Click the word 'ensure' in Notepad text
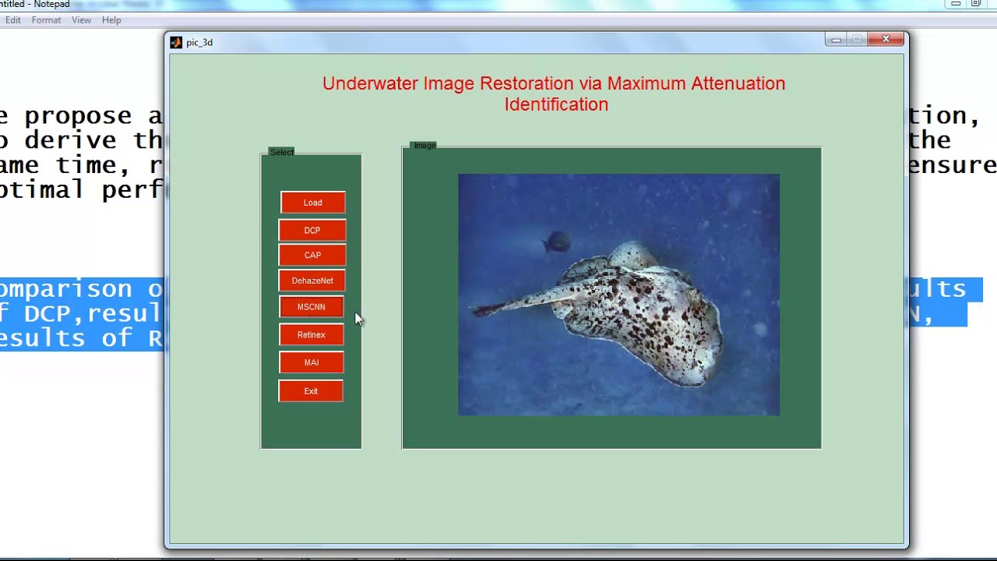The image size is (997, 561). tap(952, 165)
